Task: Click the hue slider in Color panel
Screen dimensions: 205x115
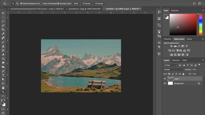Action: 201,25
